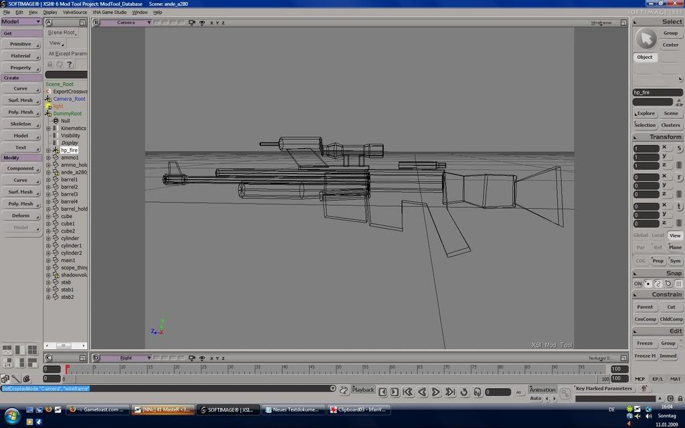Open the ValveSource menu
The height and width of the screenshot is (428, 685).
click(x=75, y=12)
